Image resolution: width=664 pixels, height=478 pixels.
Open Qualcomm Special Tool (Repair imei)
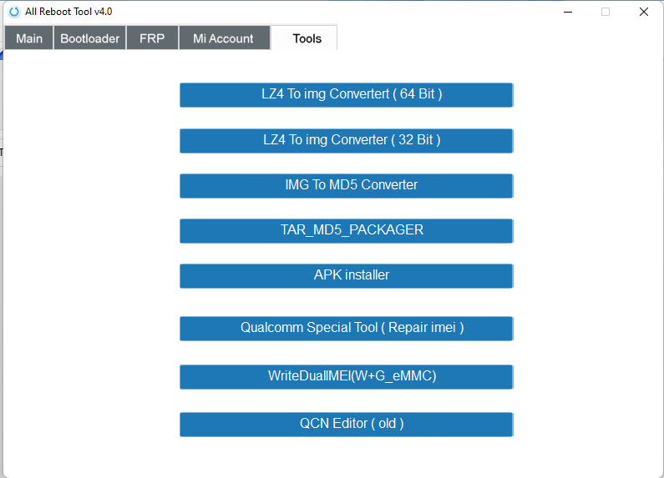[x=346, y=328]
